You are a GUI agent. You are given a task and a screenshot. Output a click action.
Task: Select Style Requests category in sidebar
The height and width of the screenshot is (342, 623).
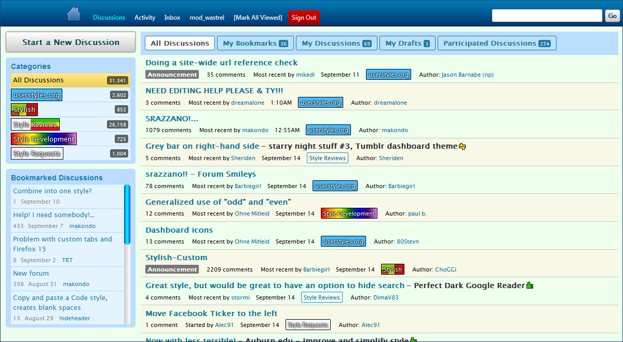tap(37, 153)
